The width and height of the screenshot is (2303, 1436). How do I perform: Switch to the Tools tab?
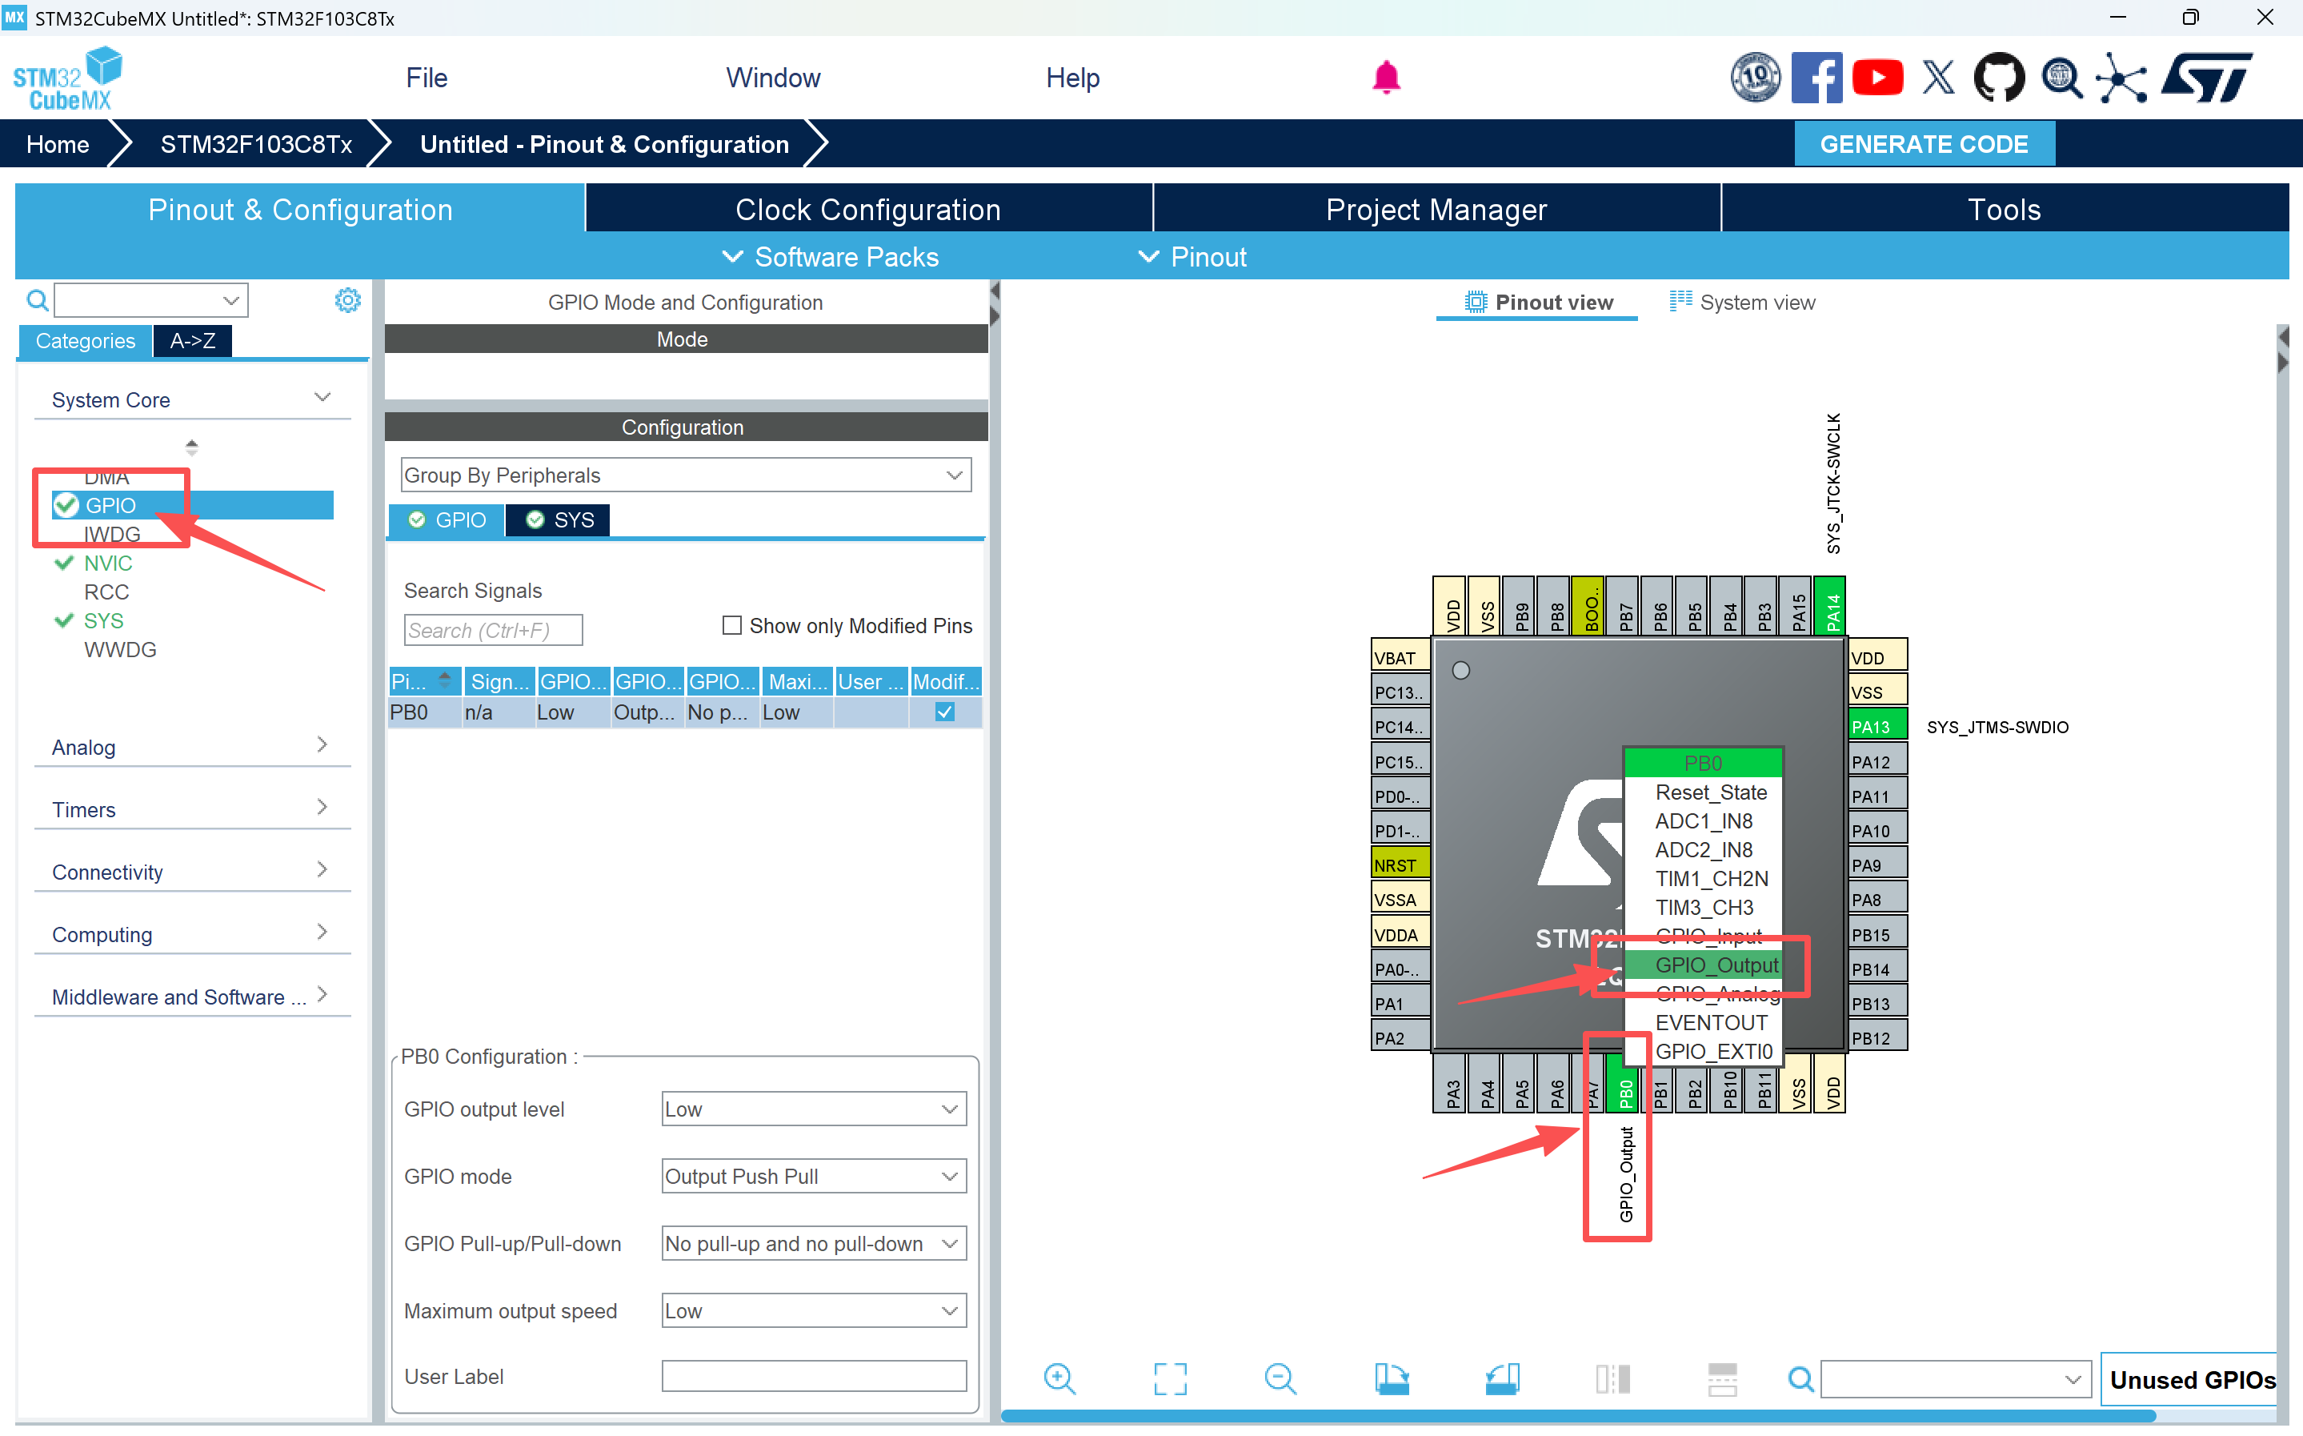click(x=2004, y=209)
